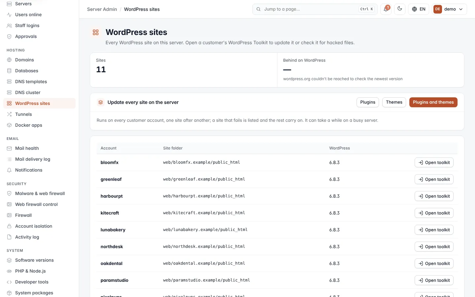Screen dimensions: 475x297
Task: Click the Plugins update button
Action: pyautogui.click(x=368, y=102)
